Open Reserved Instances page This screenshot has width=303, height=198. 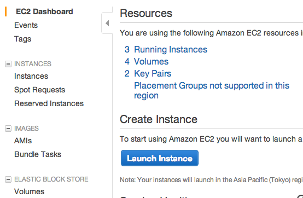(x=49, y=103)
